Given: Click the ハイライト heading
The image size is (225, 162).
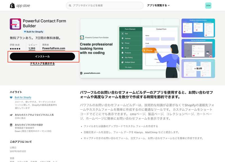Looking at the screenshot, I should coord(16,92).
